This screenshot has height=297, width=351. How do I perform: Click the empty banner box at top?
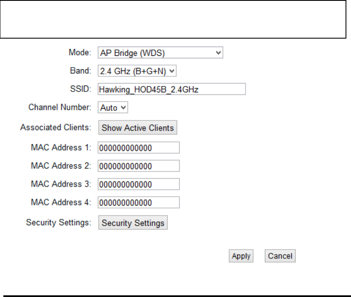coord(173,19)
